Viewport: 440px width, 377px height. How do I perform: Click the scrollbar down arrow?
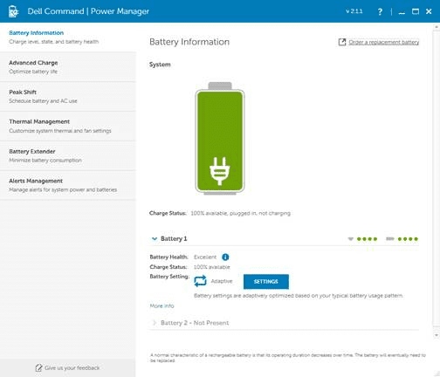tap(437, 335)
